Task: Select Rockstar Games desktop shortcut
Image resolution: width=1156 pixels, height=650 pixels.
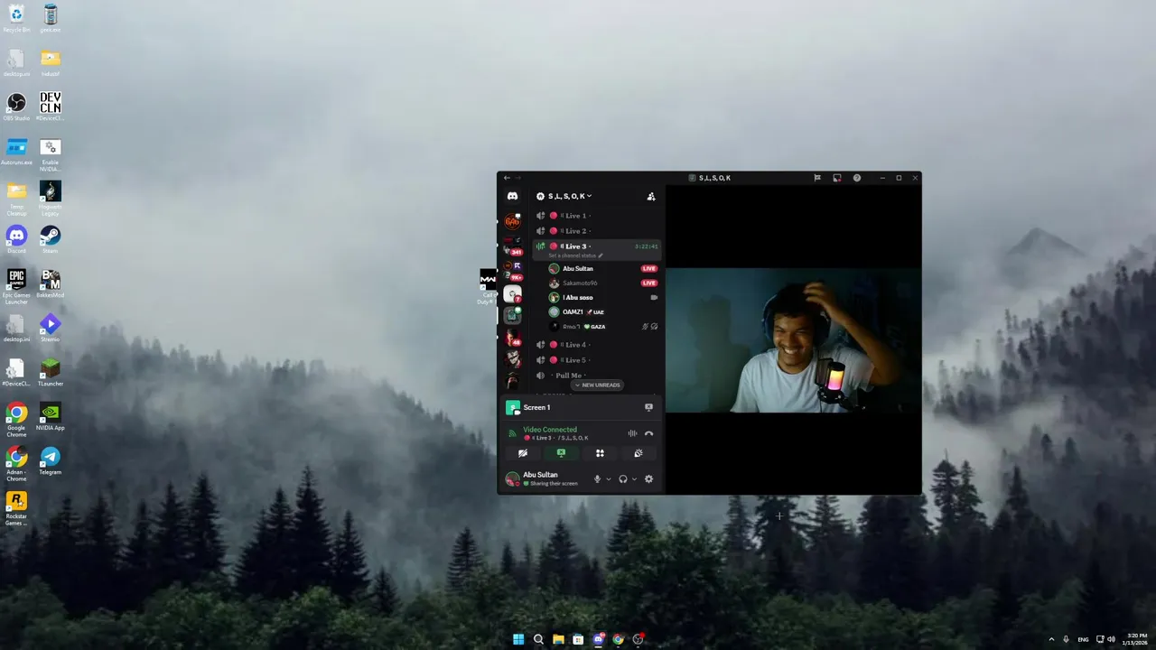Action: coord(16,507)
